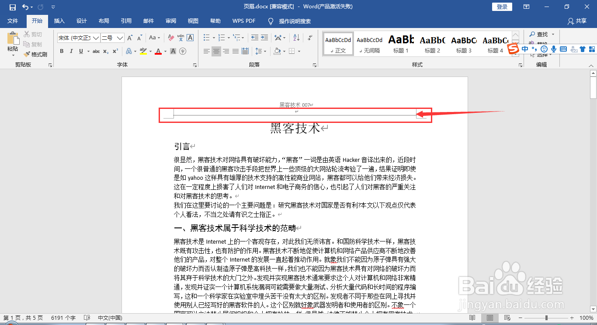
Task: Open Font dialog launcher in 字体 group
Action: 195,65
